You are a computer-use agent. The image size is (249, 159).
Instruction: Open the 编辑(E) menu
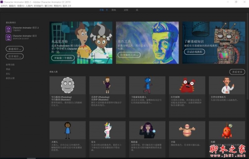(12, 6)
